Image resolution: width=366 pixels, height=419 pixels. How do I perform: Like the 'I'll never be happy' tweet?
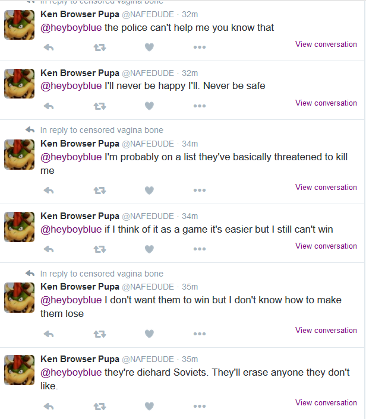pos(149,106)
